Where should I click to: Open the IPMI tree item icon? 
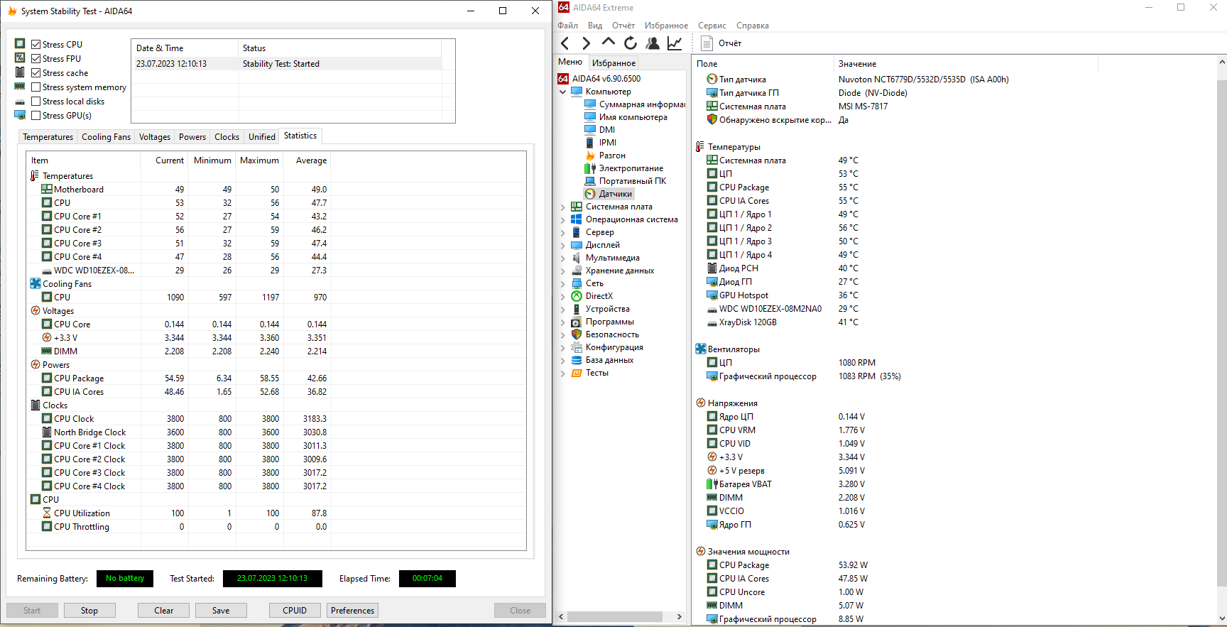[590, 143]
